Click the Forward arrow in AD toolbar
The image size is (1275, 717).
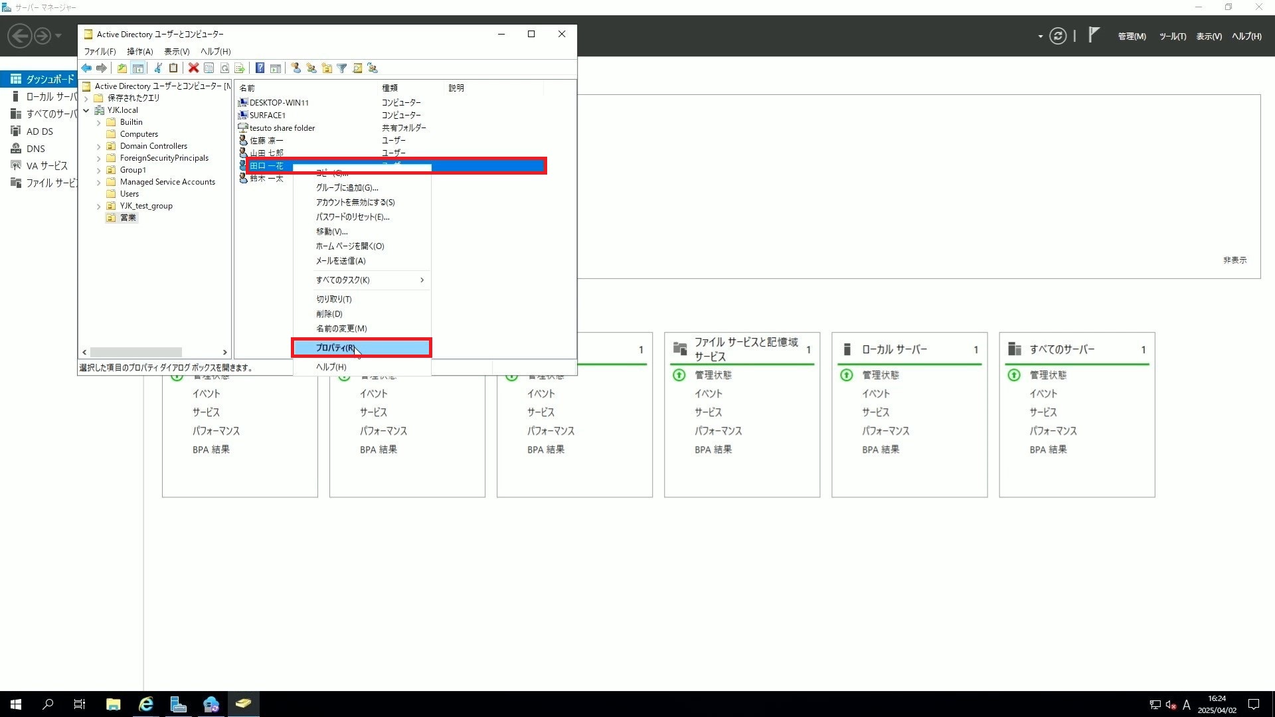102,68
